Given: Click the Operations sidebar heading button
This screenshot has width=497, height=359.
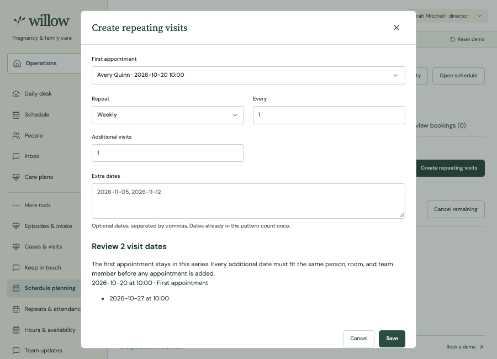Looking at the screenshot, I should [x=44, y=64].
